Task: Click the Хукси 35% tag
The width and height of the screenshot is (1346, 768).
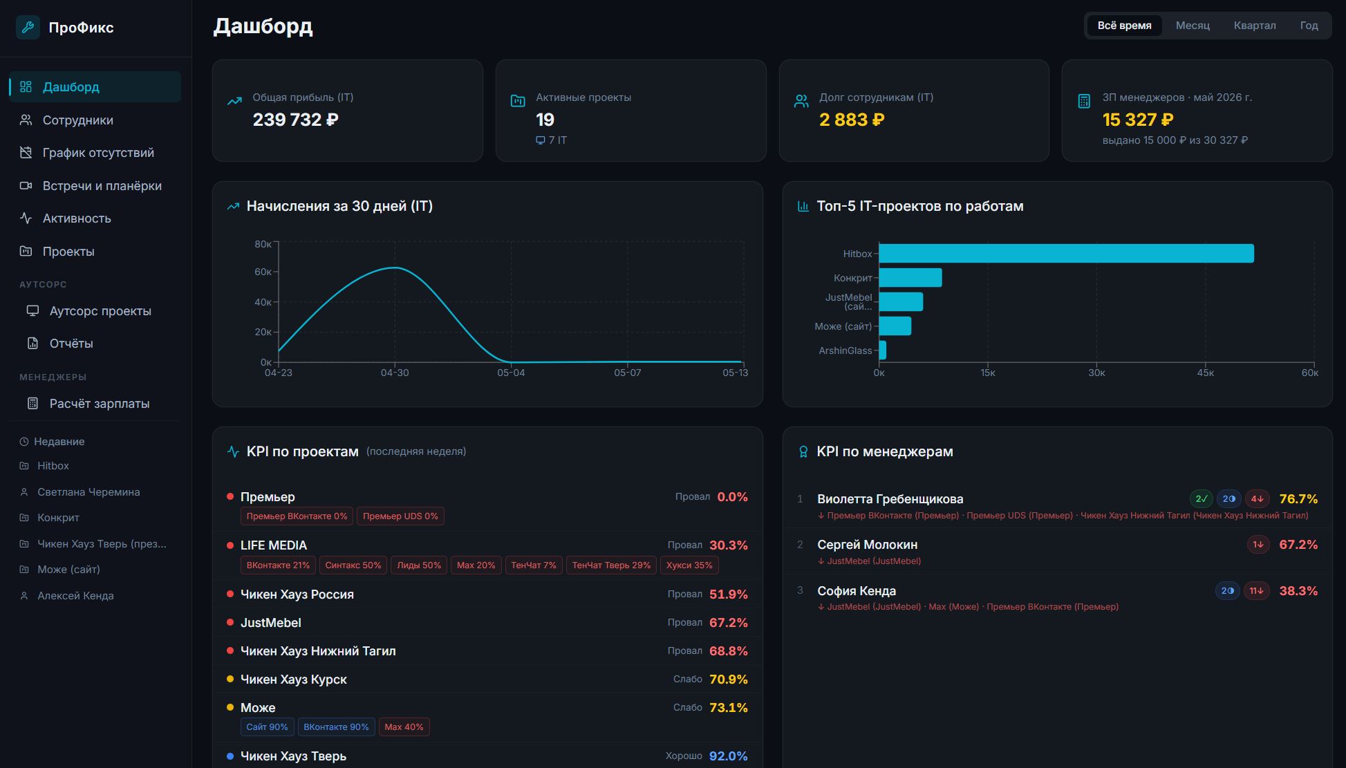Action: click(x=689, y=565)
